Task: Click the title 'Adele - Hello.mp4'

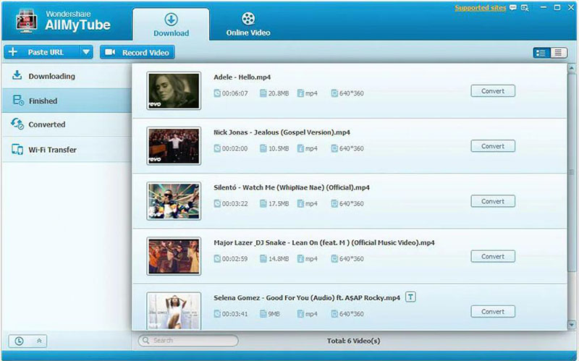Action: pyautogui.click(x=242, y=77)
